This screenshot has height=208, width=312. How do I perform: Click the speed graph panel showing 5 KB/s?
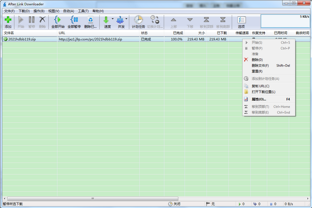click(x=285, y=21)
